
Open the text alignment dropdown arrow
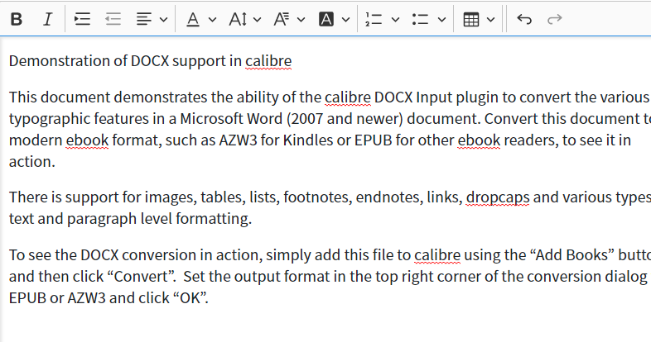click(164, 20)
